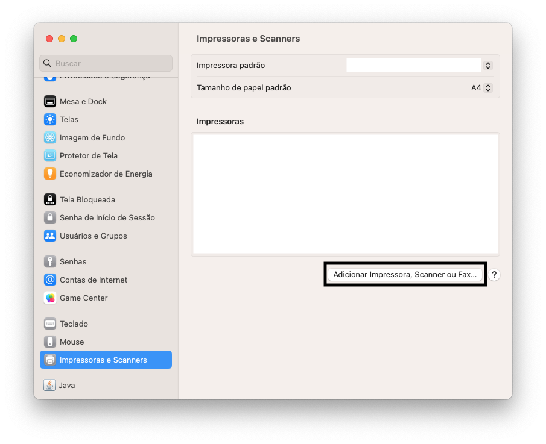Image resolution: width=546 pixels, height=444 pixels.
Task: Select Java sidebar label
Action: click(x=67, y=385)
